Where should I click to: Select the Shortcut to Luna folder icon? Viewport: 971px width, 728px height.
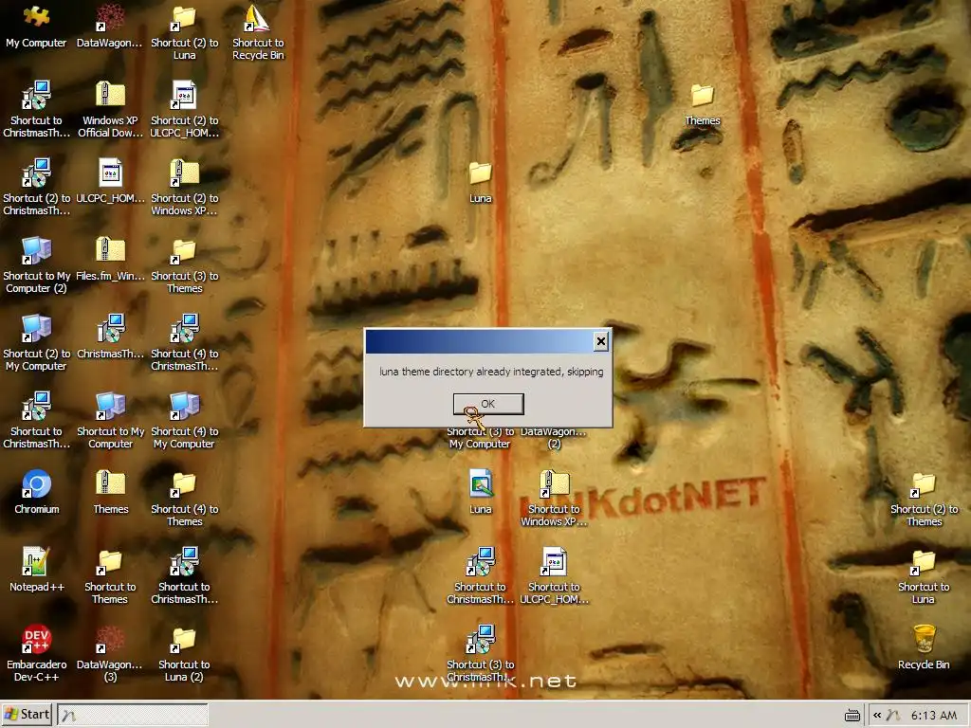pos(924,575)
